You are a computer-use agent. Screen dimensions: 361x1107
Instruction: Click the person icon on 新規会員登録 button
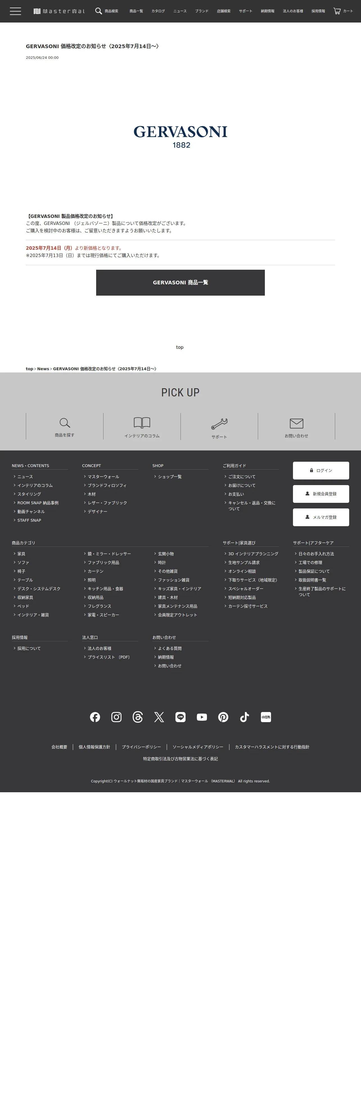coord(307,493)
